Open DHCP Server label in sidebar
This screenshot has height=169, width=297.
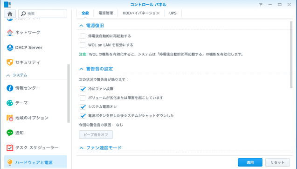(x=29, y=48)
